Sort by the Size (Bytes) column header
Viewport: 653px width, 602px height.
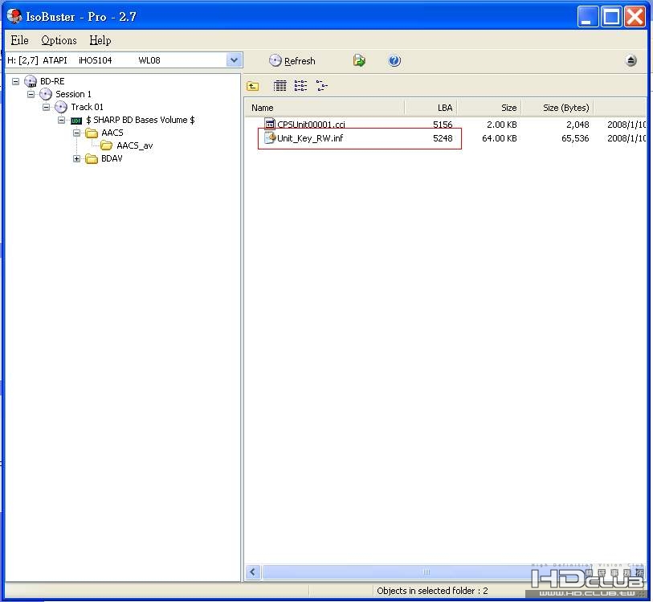tap(557, 108)
